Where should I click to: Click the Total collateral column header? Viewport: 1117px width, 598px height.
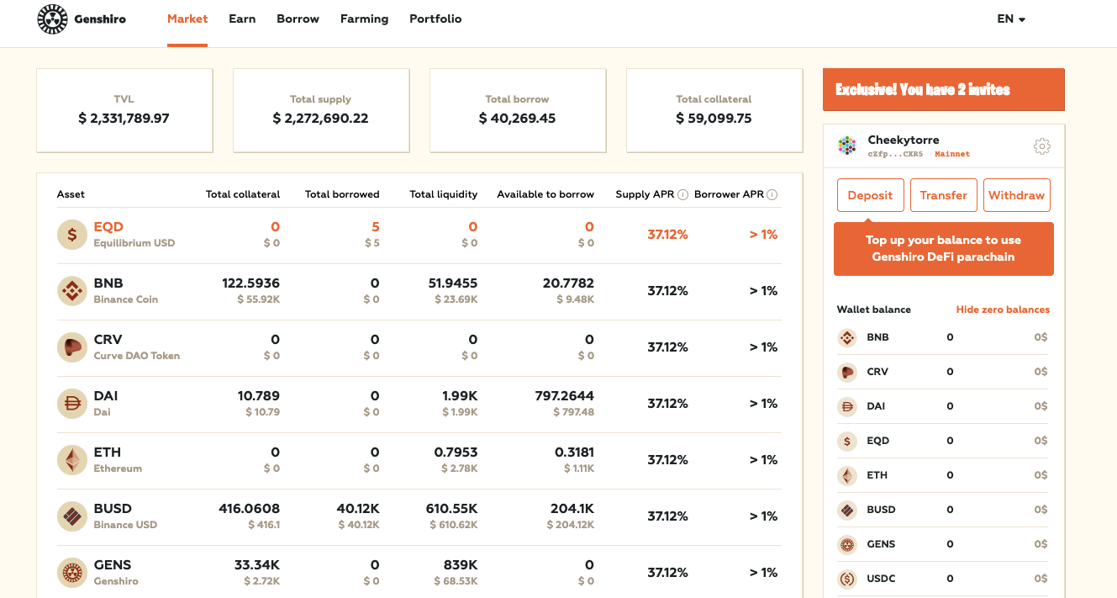click(243, 194)
